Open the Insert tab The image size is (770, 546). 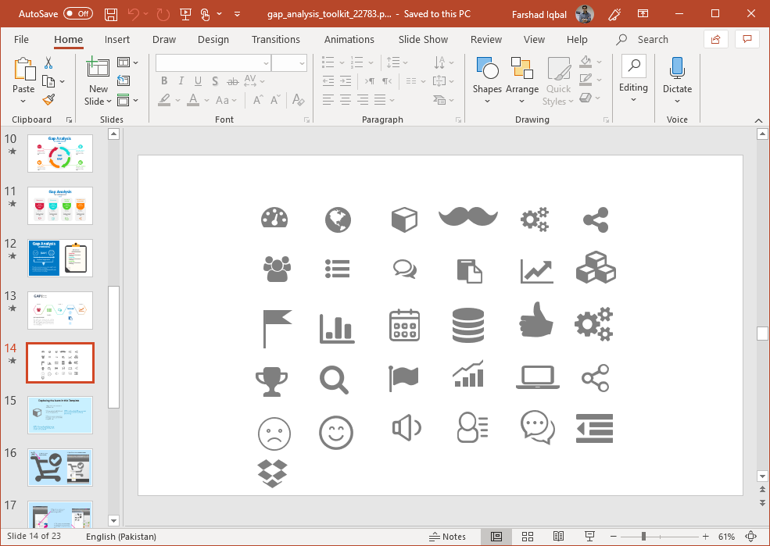(x=117, y=39)
